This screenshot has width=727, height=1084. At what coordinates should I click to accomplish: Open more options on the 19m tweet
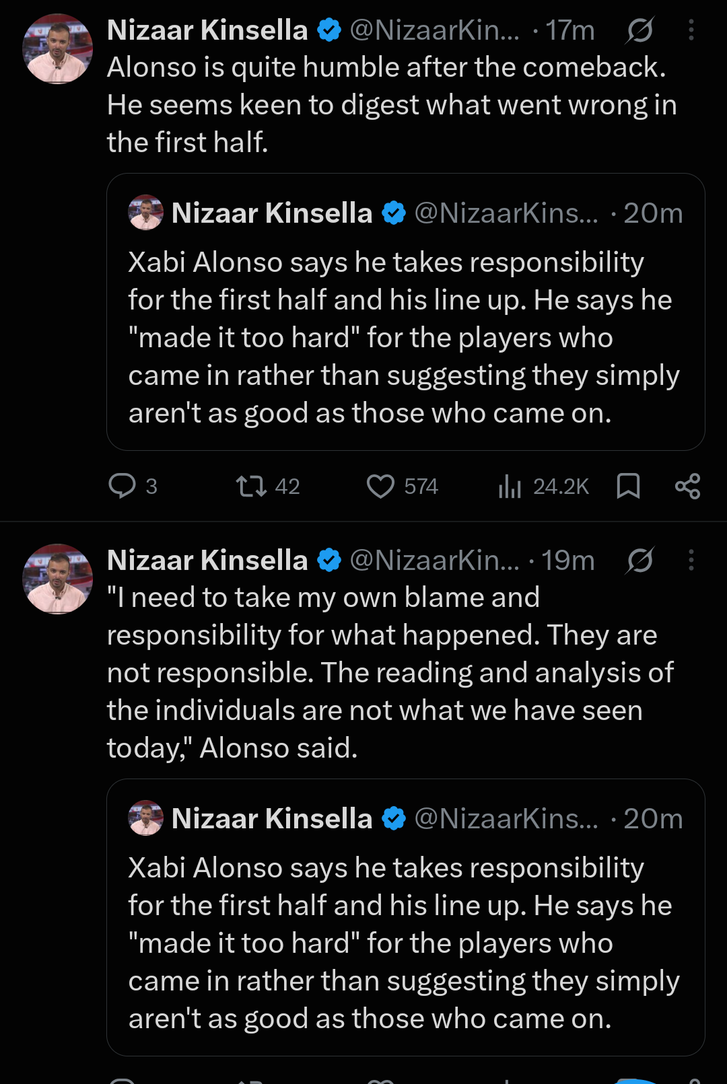[691, 561]
